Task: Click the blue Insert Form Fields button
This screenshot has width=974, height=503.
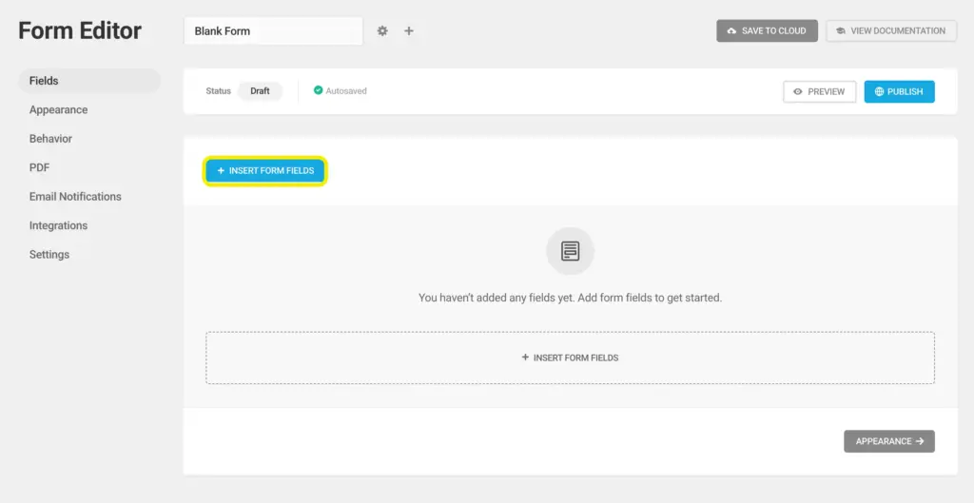Action: pos(265,171)
